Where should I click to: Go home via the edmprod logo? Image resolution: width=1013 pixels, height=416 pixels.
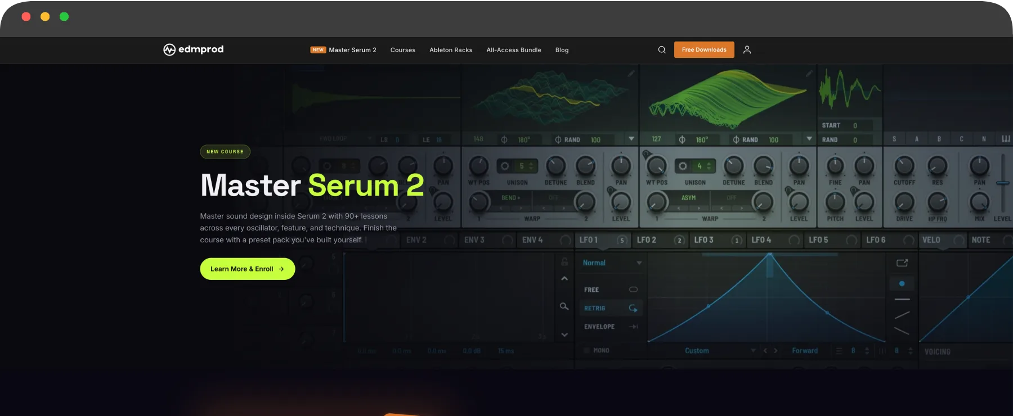pos(193,49)
